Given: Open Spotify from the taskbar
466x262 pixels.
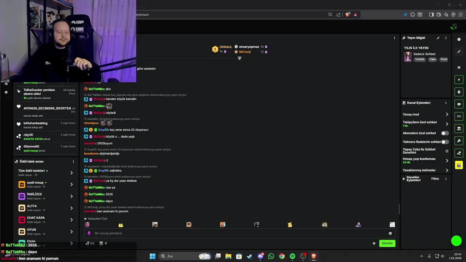Looking at the screenshot, I should point(292,256).
